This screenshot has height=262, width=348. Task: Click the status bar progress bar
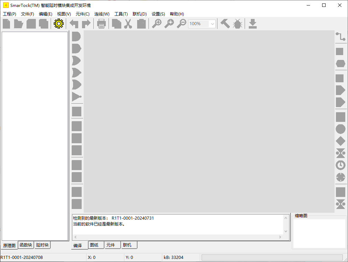click(x=272, y=257)
